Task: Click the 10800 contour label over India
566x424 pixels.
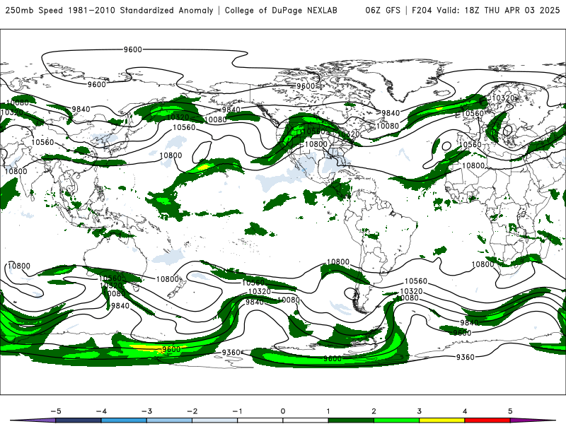Action: [x=16, y=171]
